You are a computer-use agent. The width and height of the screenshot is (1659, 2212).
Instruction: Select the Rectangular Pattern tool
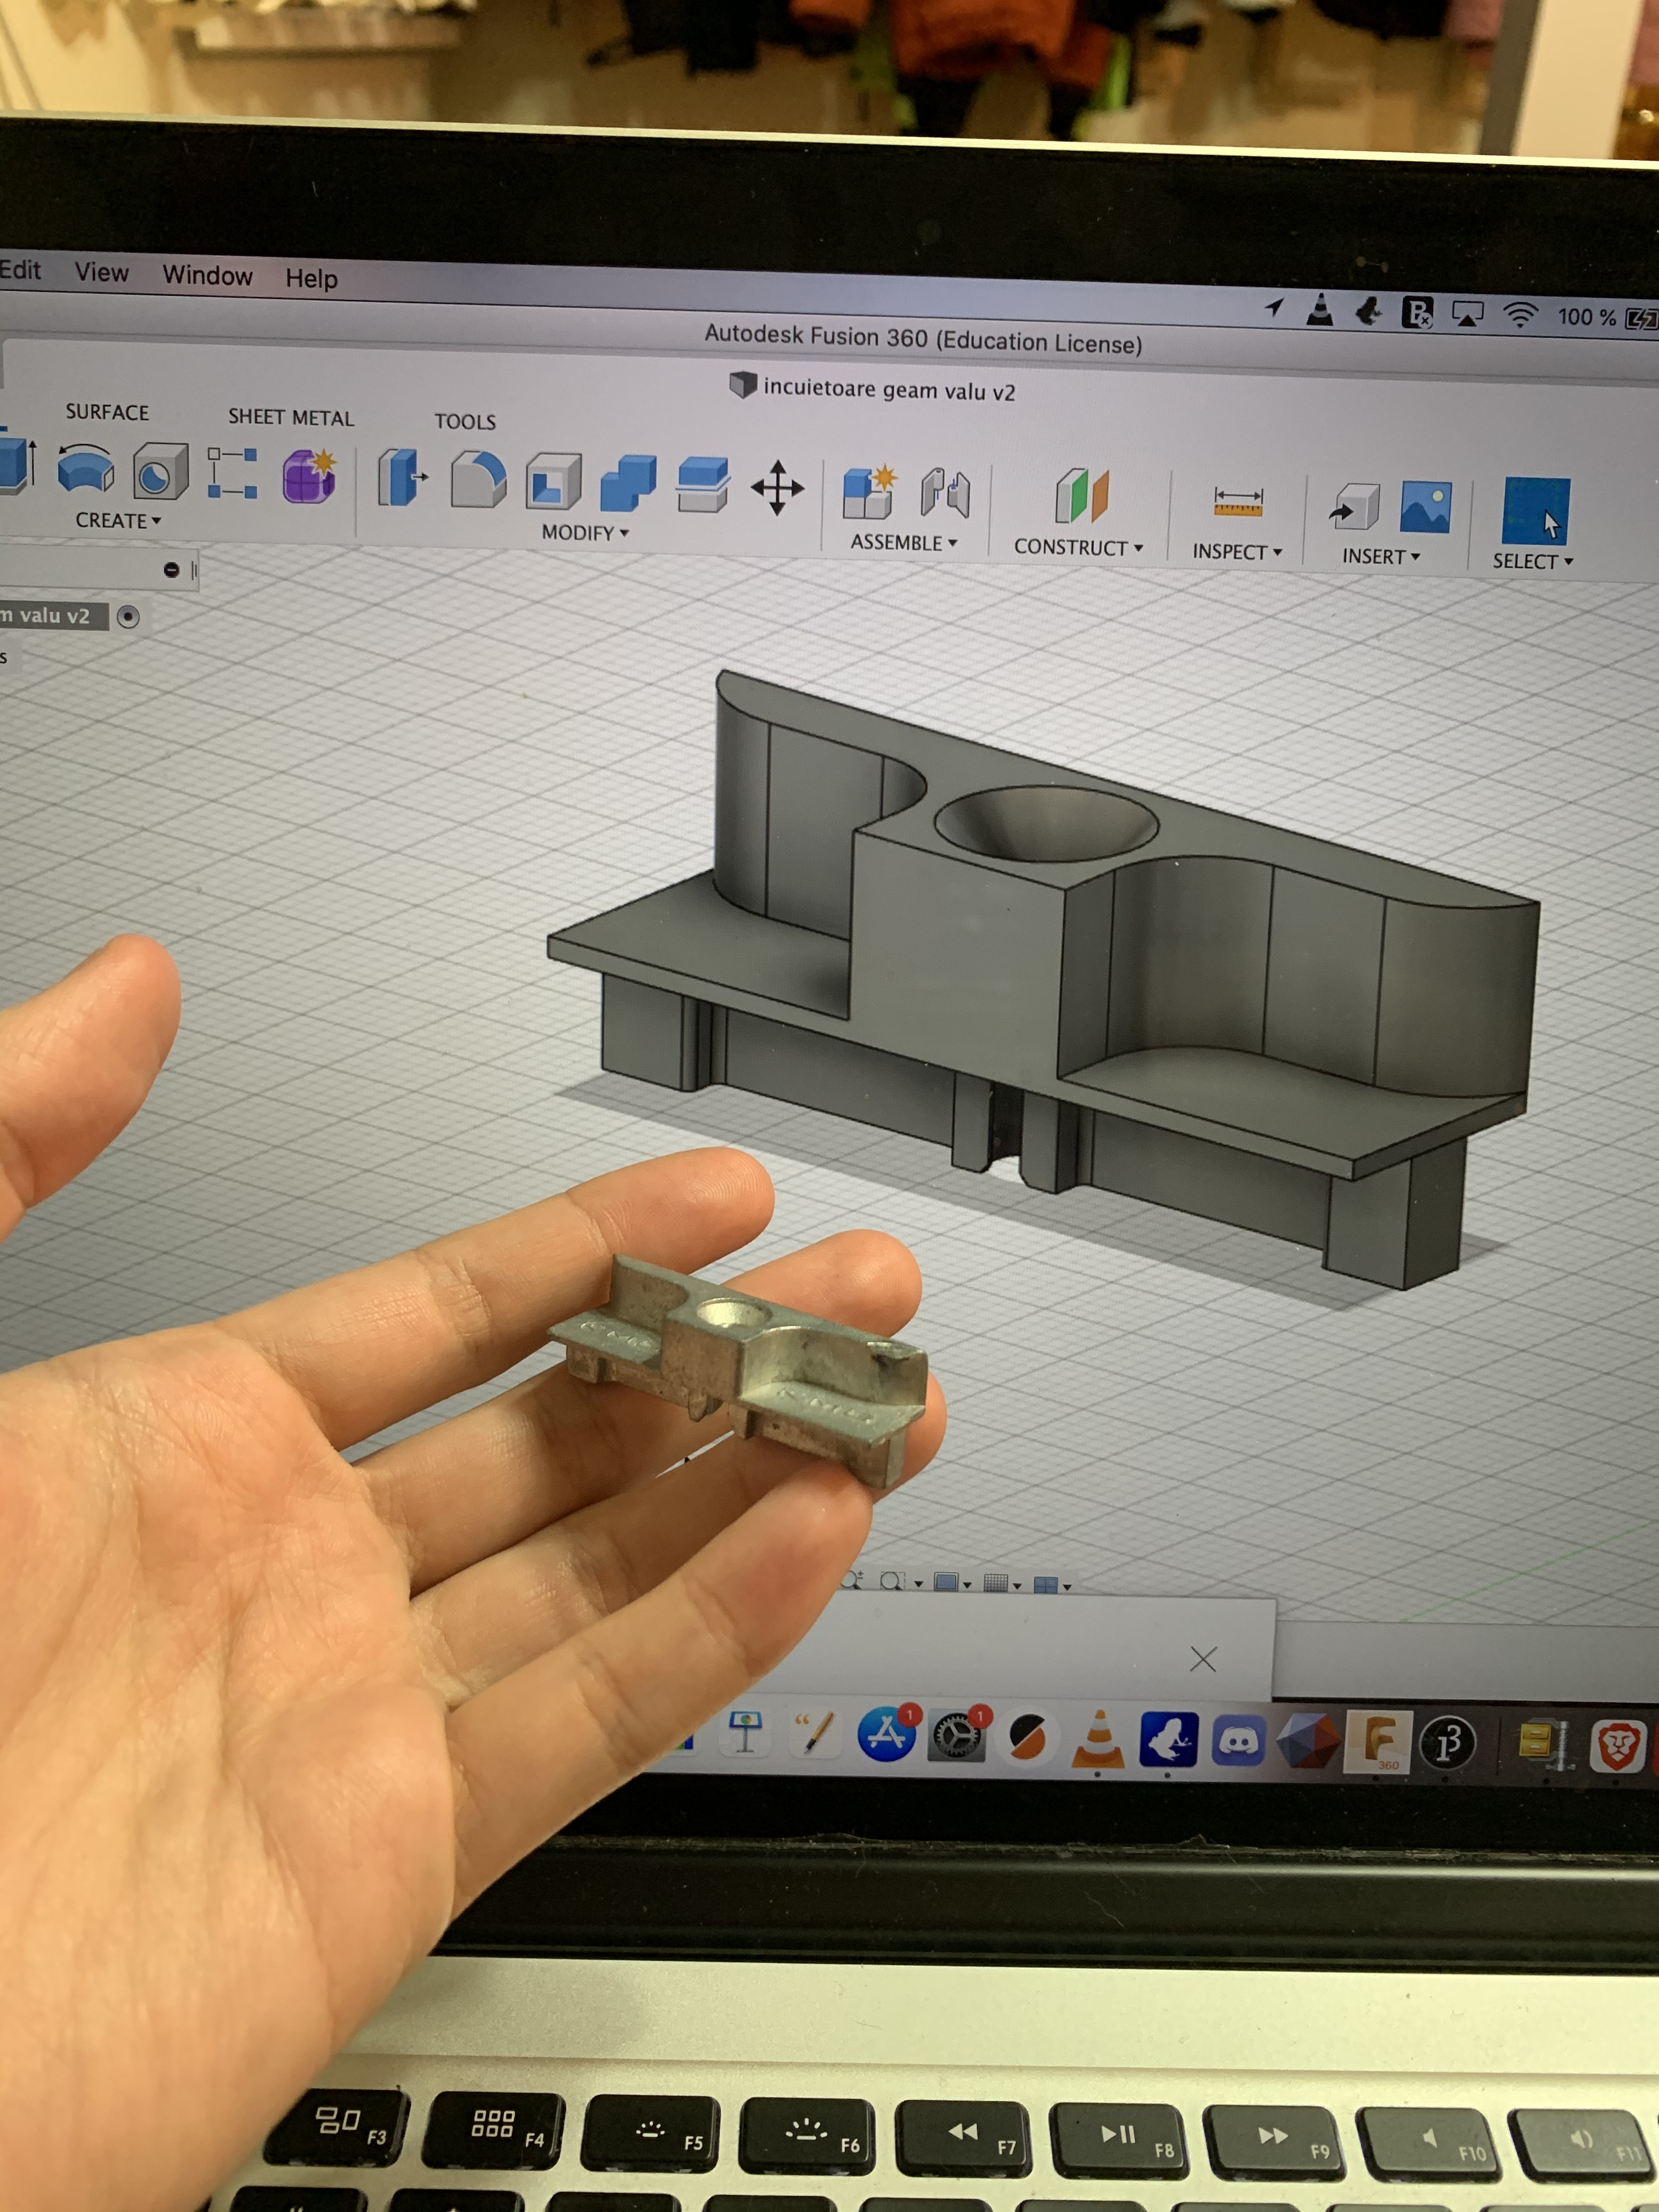[232, 473]
